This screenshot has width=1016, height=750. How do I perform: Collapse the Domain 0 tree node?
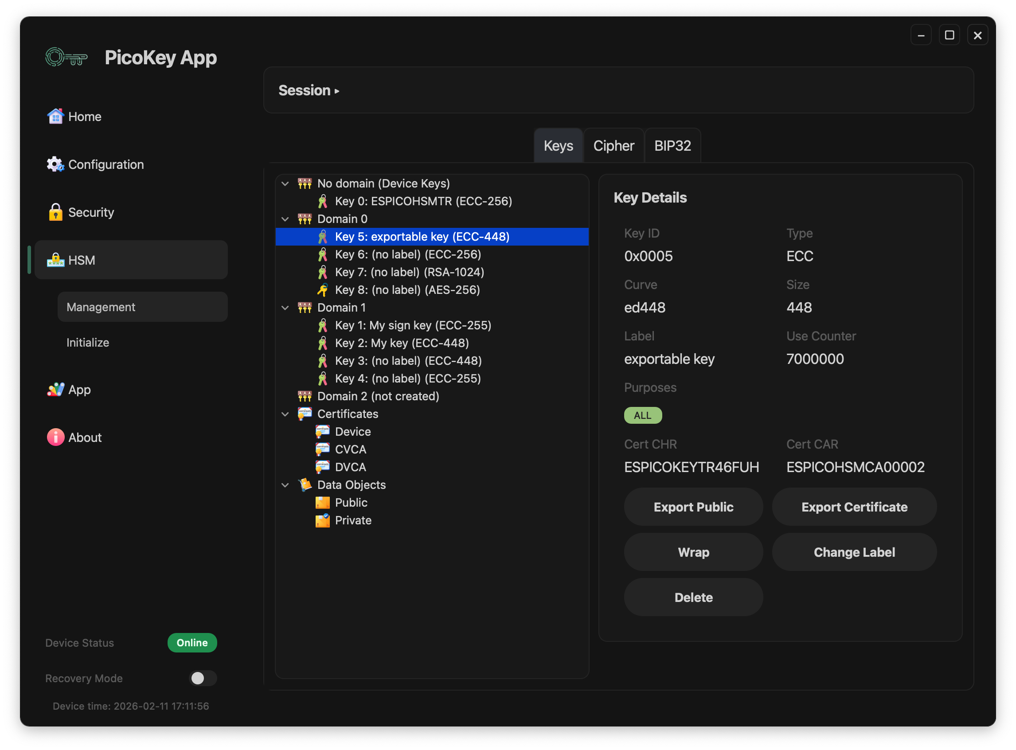285,219
